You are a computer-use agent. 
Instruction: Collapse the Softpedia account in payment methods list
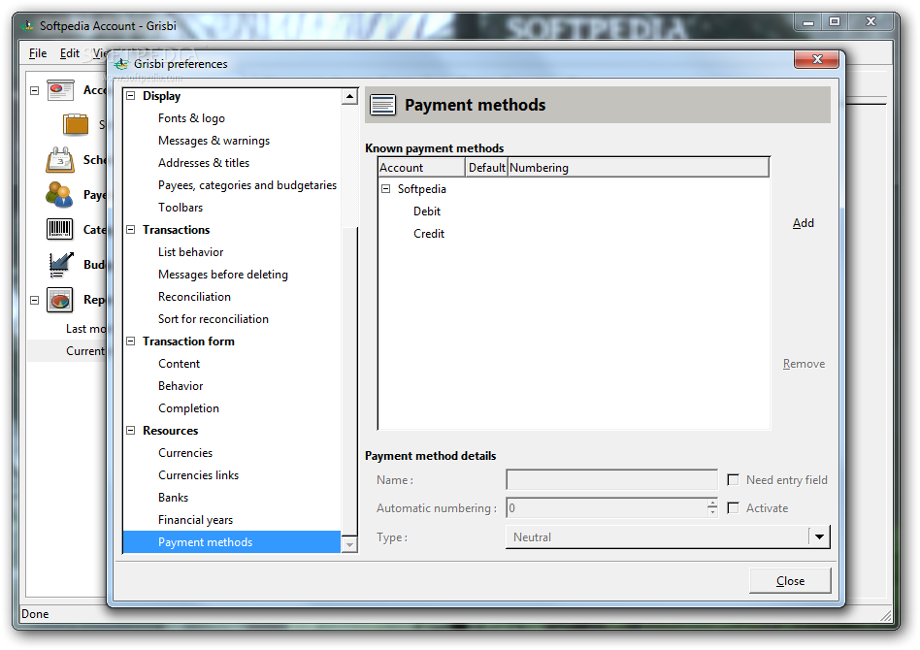[x=386, y=189]
